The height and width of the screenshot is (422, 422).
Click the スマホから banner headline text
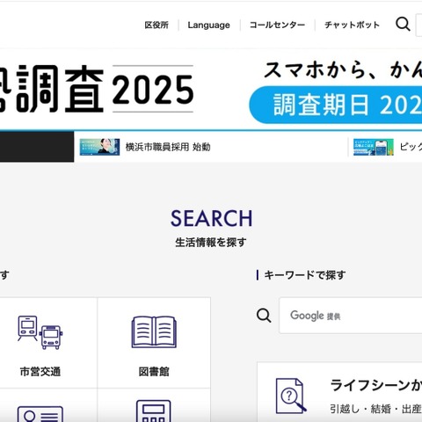point(343,69)
